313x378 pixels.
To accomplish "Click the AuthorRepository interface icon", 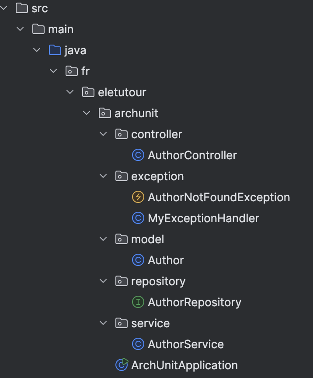I will coord(138,302).
